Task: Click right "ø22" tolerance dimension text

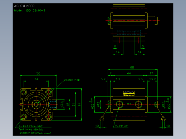Action: [168, 104]
